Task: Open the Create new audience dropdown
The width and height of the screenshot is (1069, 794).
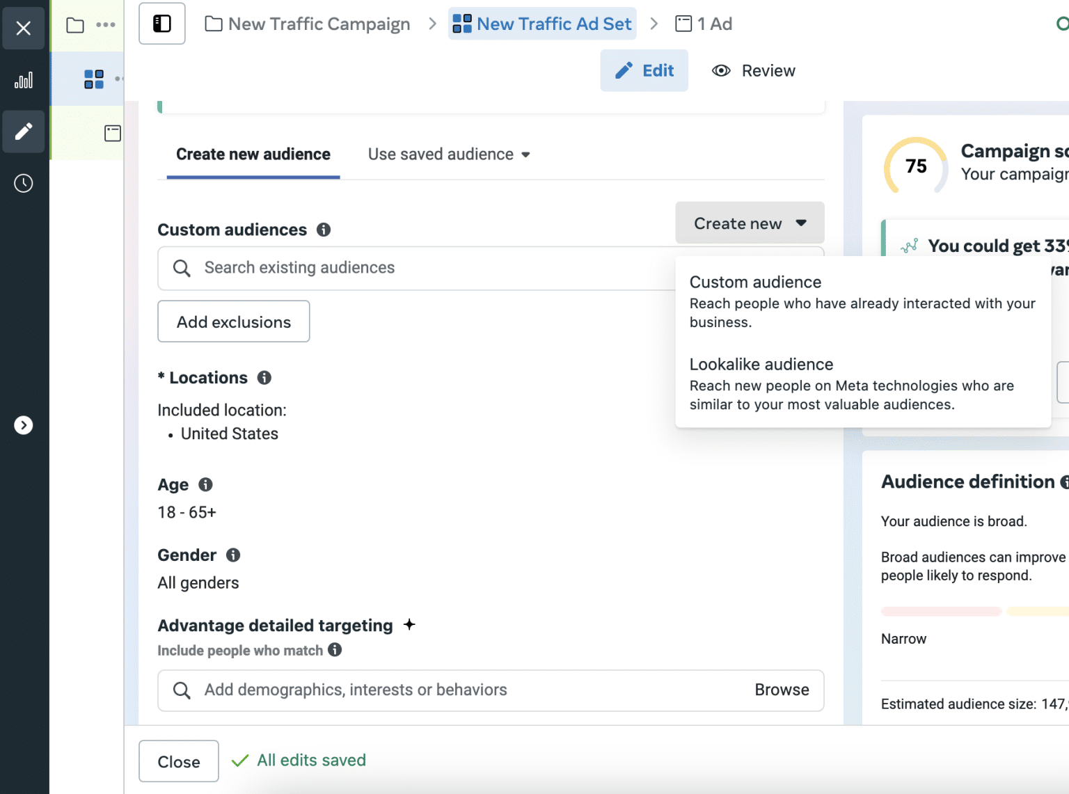Action: pyautogui.click(x=749, y=223)
